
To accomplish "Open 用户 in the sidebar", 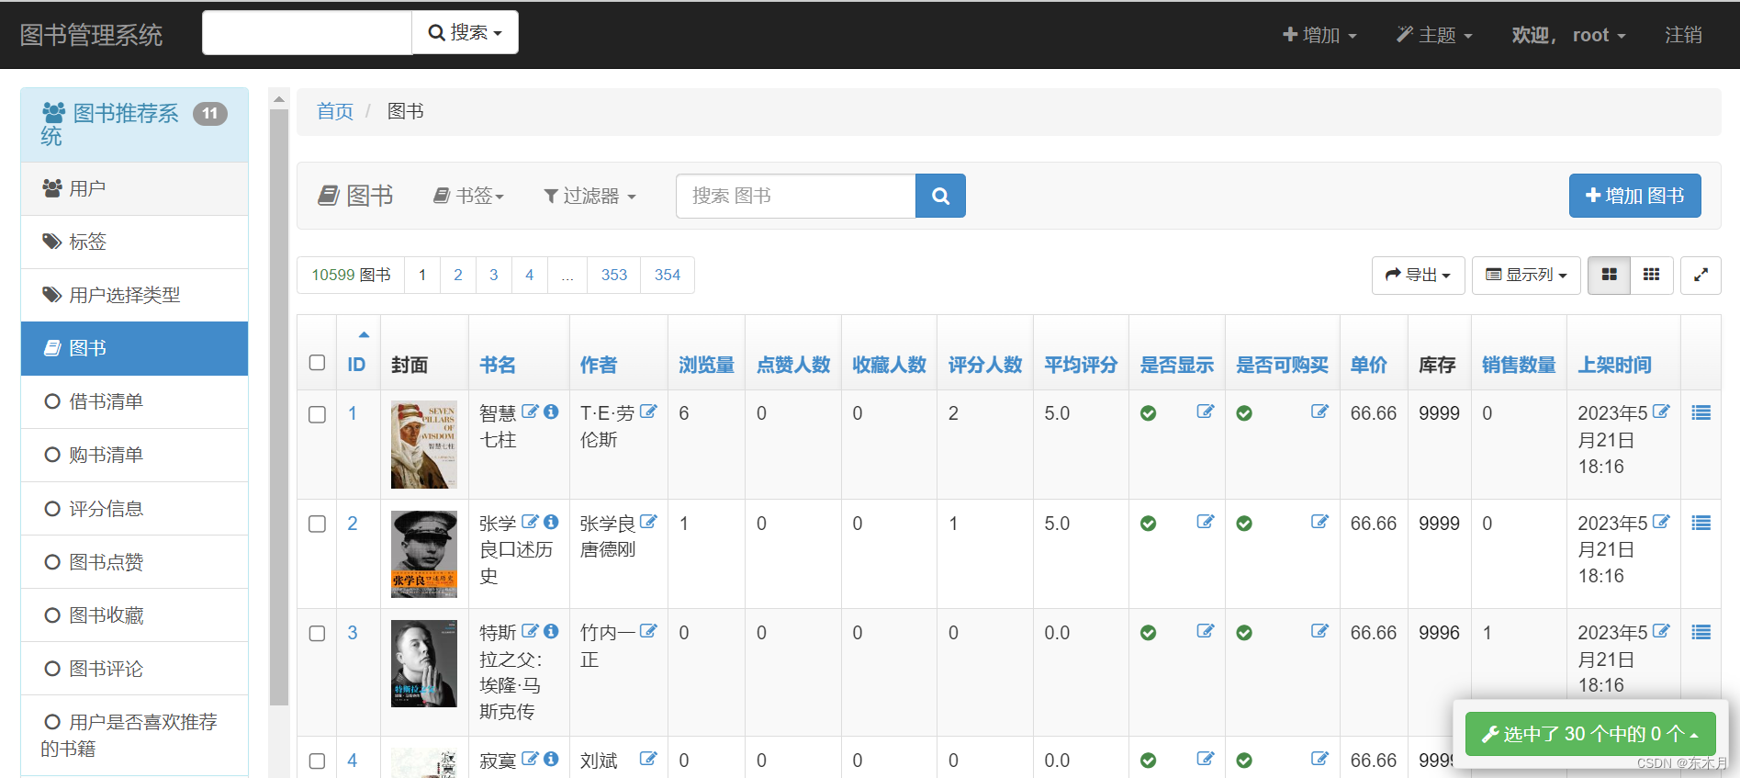I will (134, 188).
